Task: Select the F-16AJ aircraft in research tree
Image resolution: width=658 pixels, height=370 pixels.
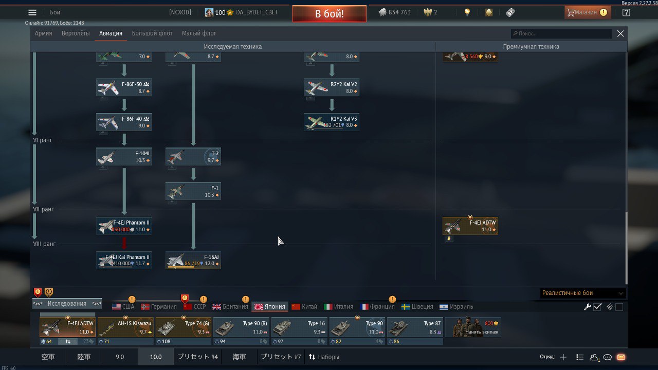Action: tap(193, 260)
